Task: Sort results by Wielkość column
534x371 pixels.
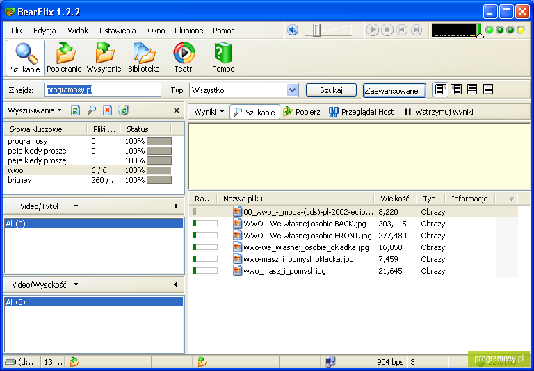Action: click(395, 199)
